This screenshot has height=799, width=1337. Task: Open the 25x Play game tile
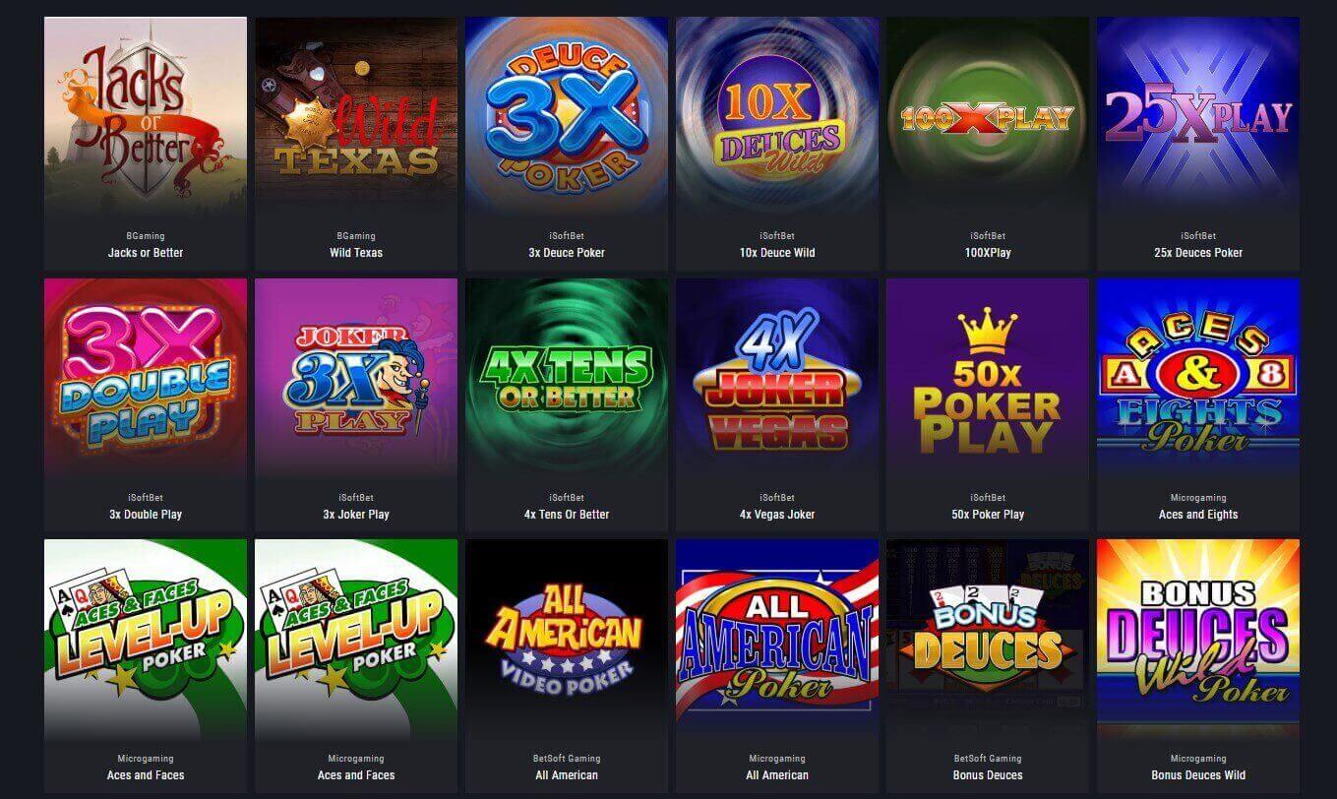click(x=1198, y=118)
